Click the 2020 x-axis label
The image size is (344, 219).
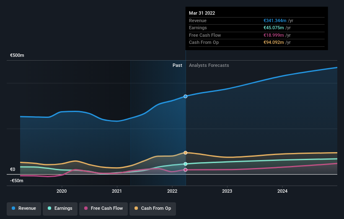point(62,191)
